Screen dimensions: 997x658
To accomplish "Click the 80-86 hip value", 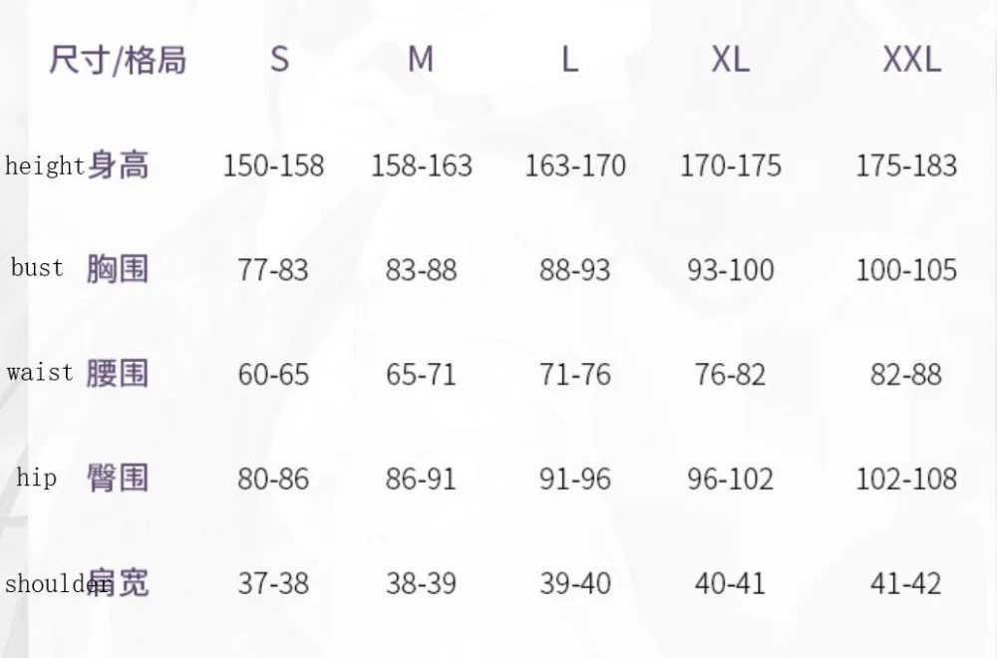I will pyautogui.click(x=273, y=480).
